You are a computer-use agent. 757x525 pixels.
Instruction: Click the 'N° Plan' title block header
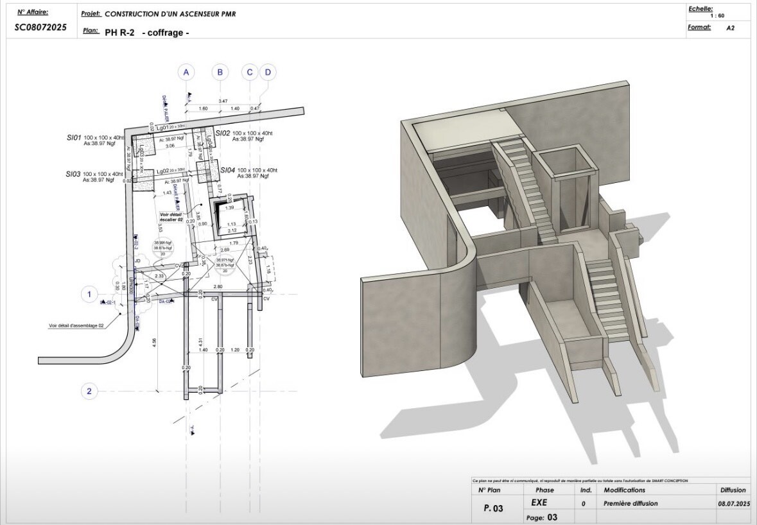pyautogui.click(x=489, y=490)
